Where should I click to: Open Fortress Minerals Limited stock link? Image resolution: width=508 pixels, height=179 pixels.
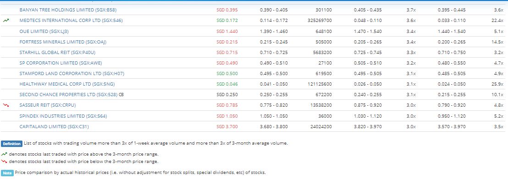63,42
